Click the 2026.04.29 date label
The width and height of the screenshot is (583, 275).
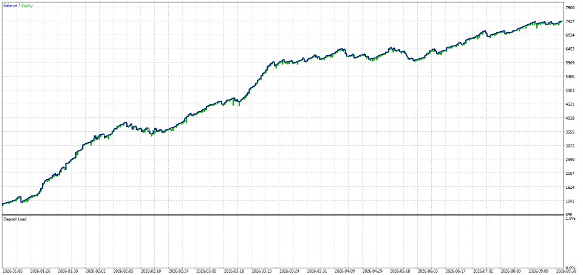pyautogui.click(x=373, y=271)
